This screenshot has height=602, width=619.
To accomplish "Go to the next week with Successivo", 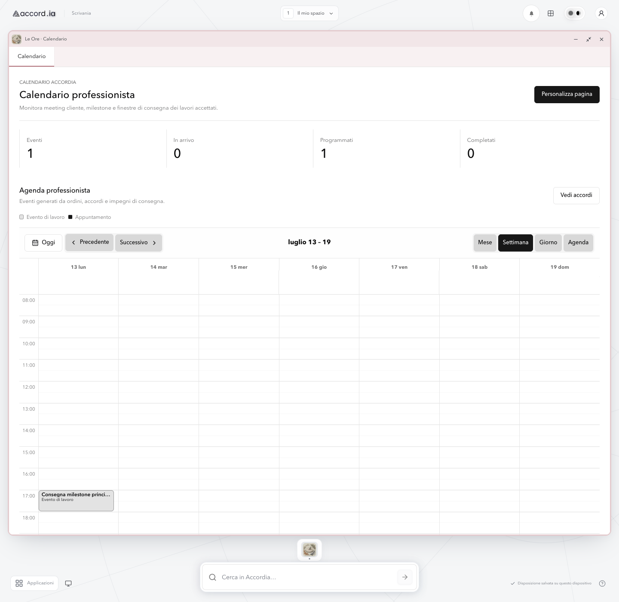I will (x=138, y=243).
